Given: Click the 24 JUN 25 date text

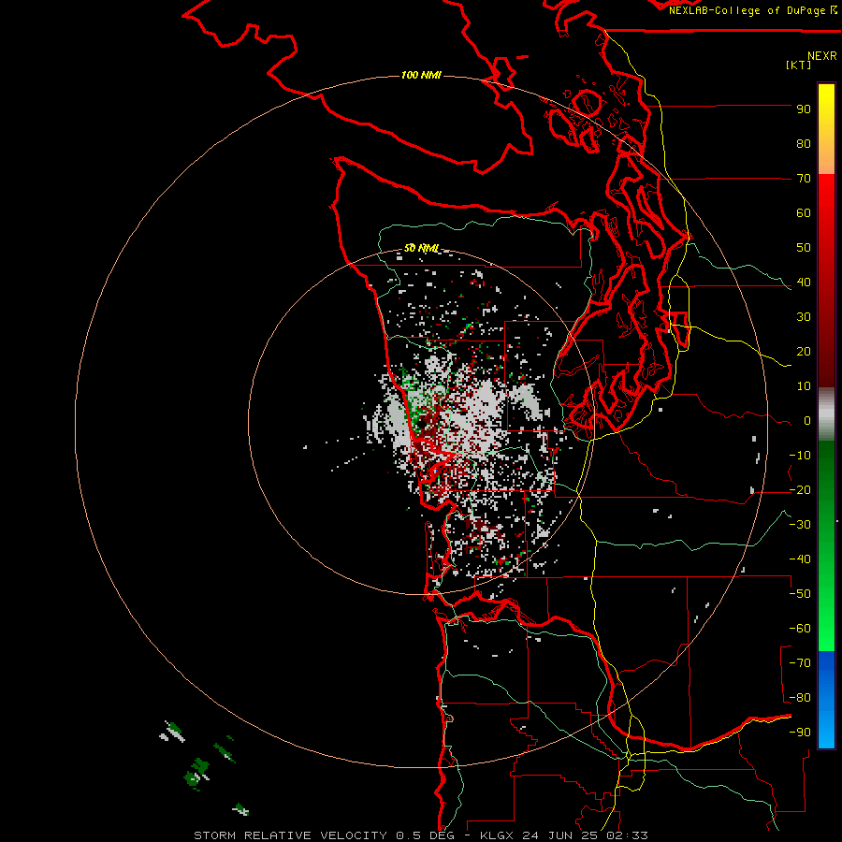Looking at the screenshot, I should 560,835.
